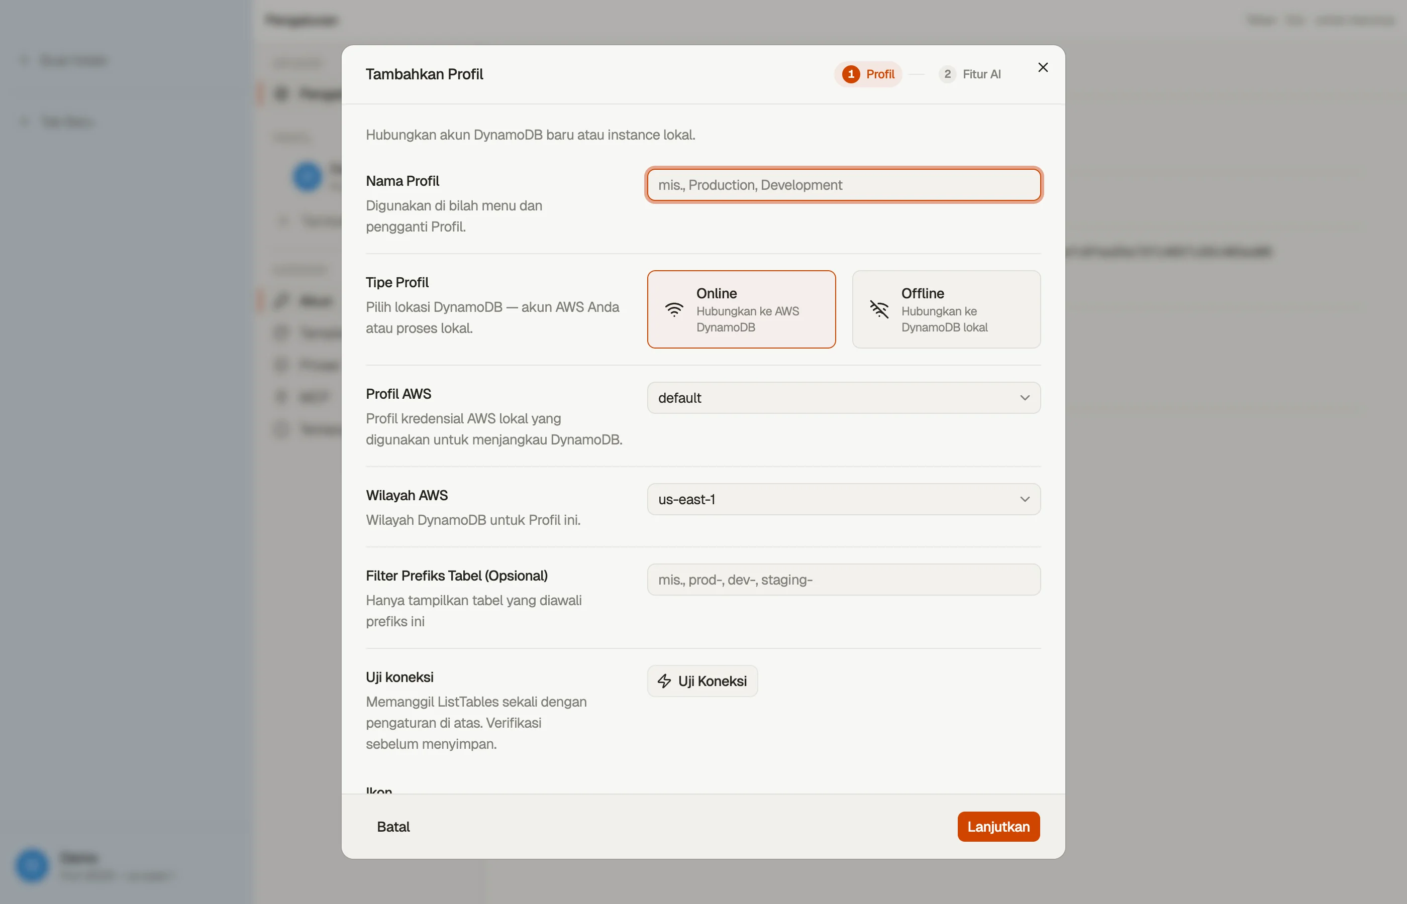The width and height of the screenshot is (1407, 904).
Task: Click the Wi-Fi icon in Online card
Action: click(x=673, y=309)
